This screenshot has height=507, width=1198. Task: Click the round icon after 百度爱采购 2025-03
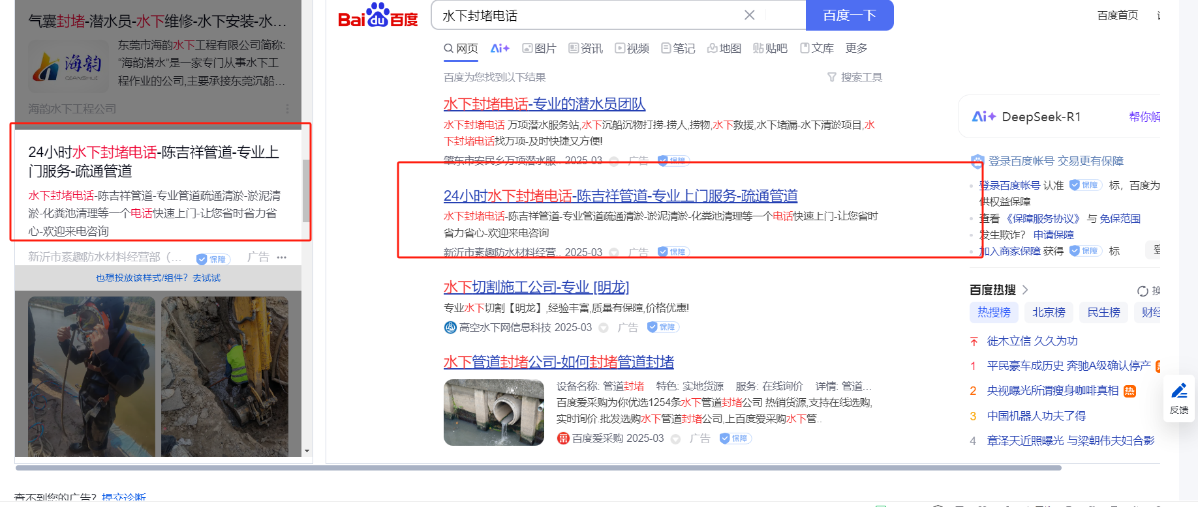pyautogui.click(x=675, y=439)
